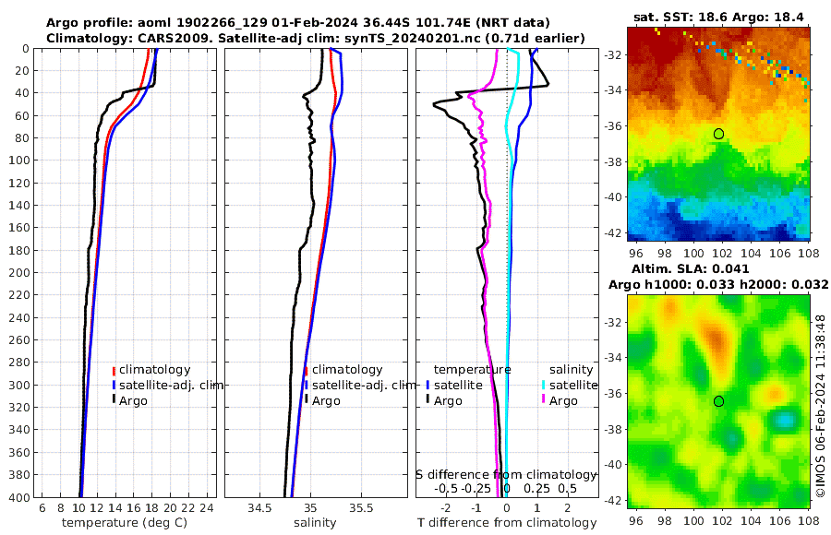Click the Climatology CARS2009 subtitle line
This screenshot has height=535, width=831.
(316, 39)
